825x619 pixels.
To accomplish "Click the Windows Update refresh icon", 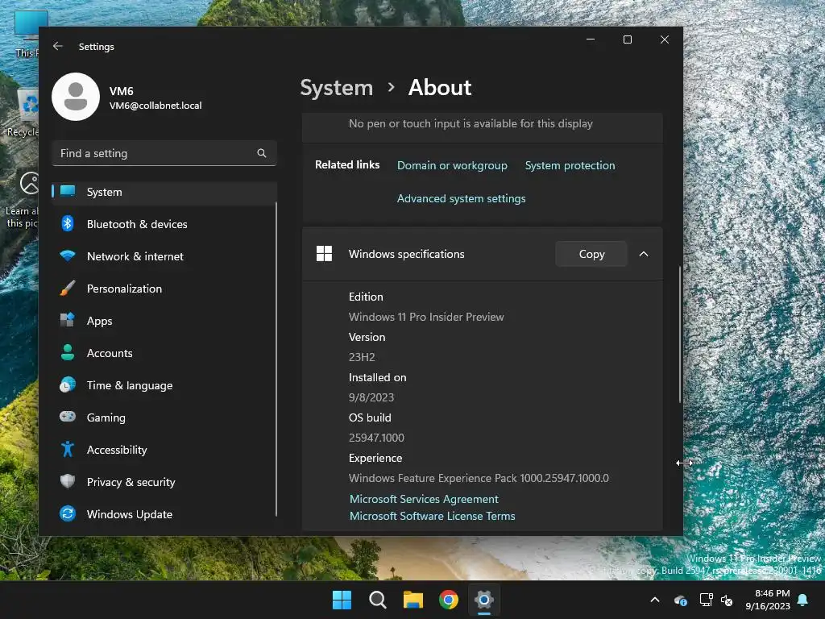I will click(68, 513).
